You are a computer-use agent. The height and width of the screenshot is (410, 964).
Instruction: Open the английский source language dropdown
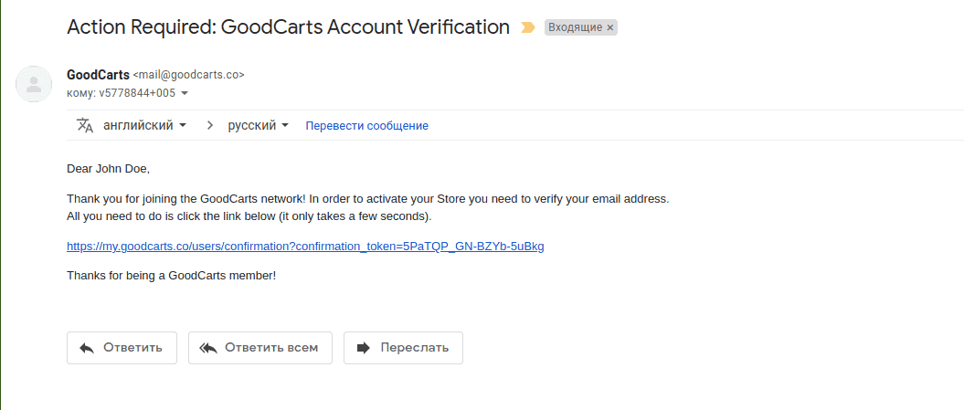[145, 125]
